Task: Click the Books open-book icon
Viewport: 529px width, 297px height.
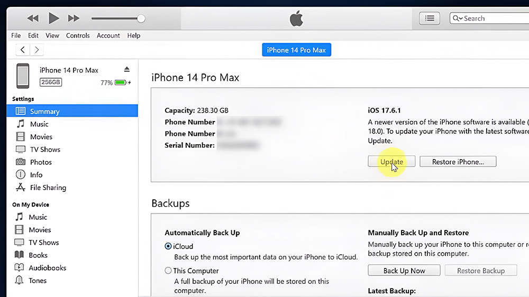Action: coord(19,255)
